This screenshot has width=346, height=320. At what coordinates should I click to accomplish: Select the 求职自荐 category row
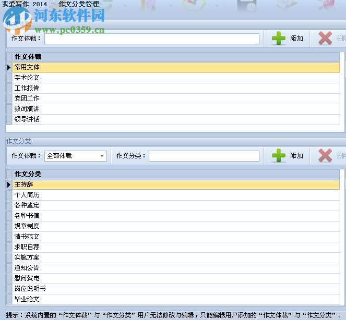[x=176, y=247]
